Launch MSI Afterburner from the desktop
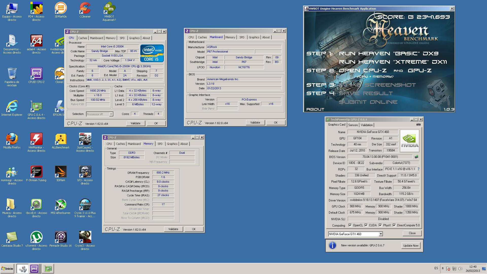487x274 pixels. coord(61,206)
